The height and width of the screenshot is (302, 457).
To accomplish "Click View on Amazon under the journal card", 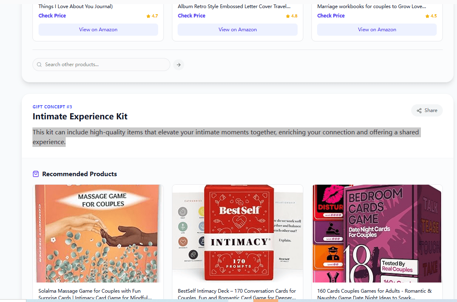I will click(98, 29).
